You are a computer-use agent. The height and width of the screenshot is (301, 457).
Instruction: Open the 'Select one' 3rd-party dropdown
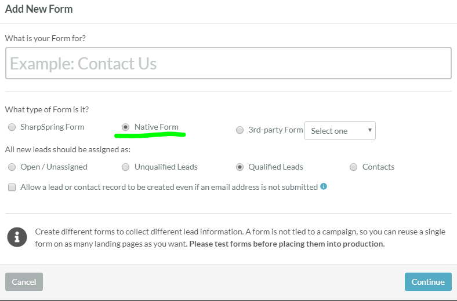pyautogui.click(x=340, y=131)
